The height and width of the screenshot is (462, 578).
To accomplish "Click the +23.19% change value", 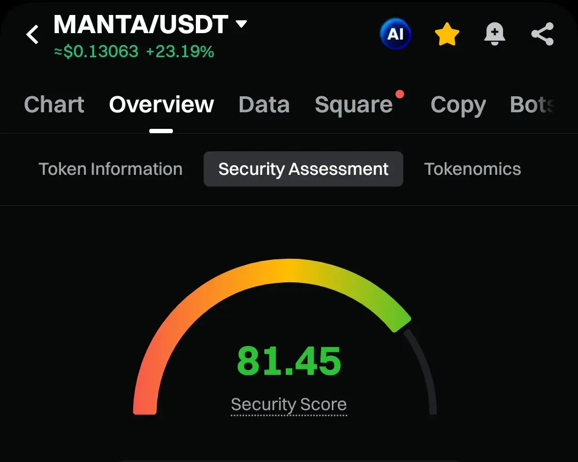I will [x=180, y=51].
